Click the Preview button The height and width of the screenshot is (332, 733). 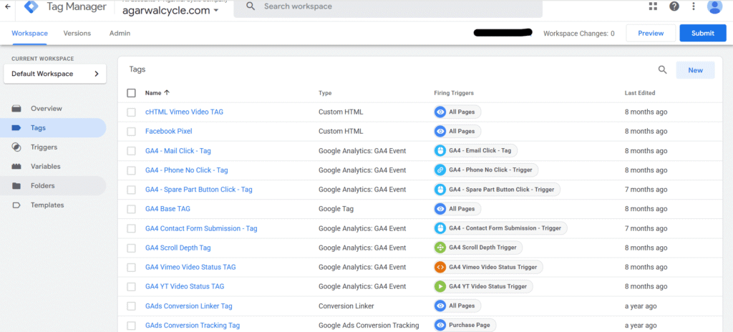(651, 33)
